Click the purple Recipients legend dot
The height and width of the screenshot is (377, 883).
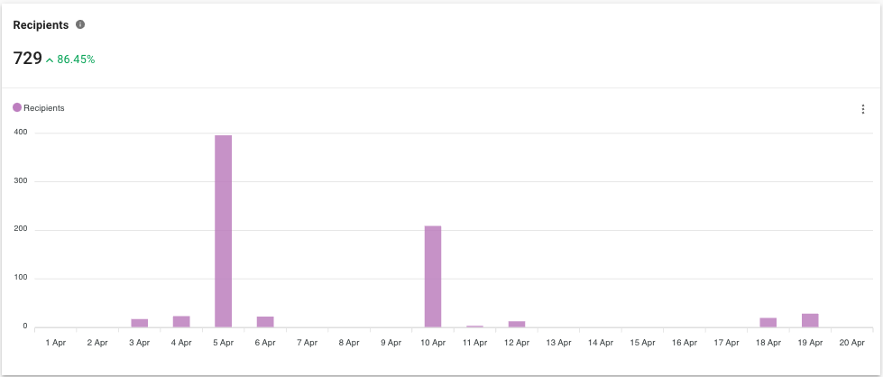17,108
